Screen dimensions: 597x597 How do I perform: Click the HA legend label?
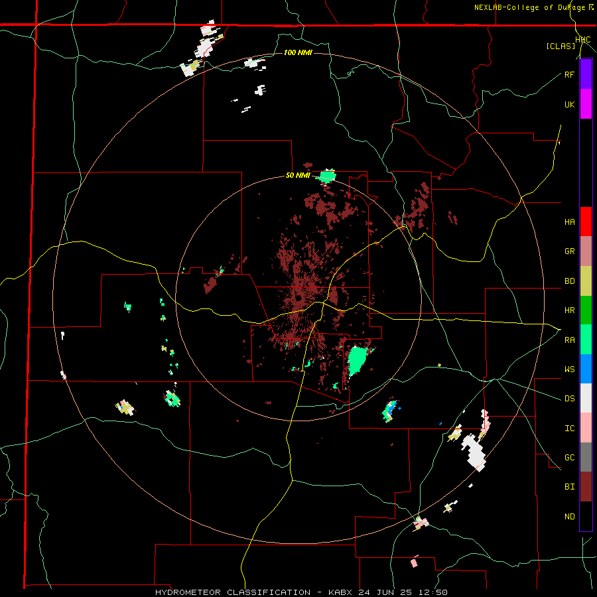point(569,222)
